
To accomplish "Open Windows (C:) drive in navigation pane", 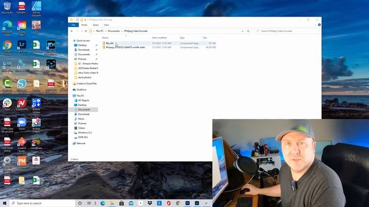I will [x=85, y=133].
